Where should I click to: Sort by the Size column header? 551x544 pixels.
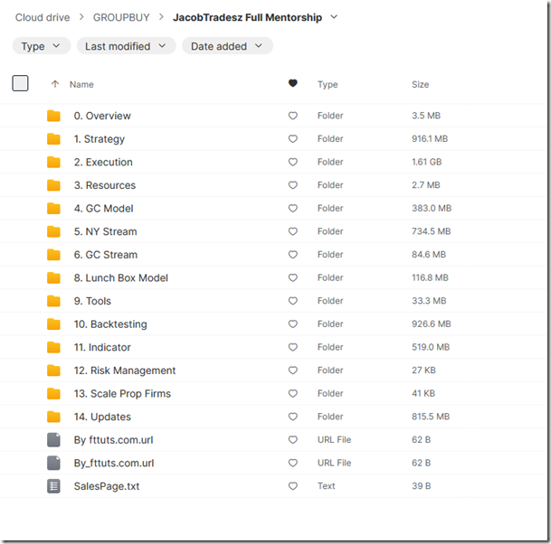pos(421,84)
